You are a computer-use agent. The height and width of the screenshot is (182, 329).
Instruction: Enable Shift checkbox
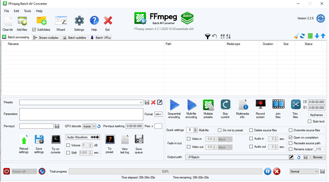coord(68,153)
